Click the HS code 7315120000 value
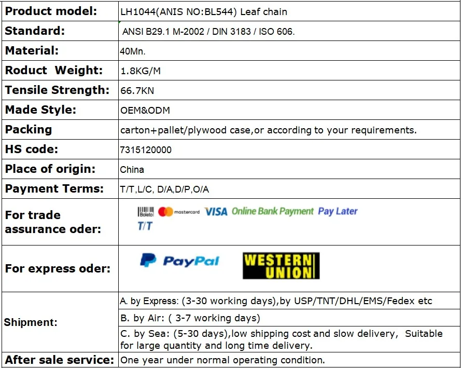Screen dimensions: 461x368 click(146, 150)
